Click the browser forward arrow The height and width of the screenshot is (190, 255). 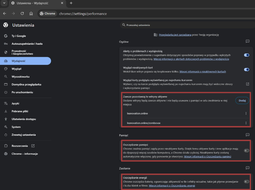click(x=13, y=14)
